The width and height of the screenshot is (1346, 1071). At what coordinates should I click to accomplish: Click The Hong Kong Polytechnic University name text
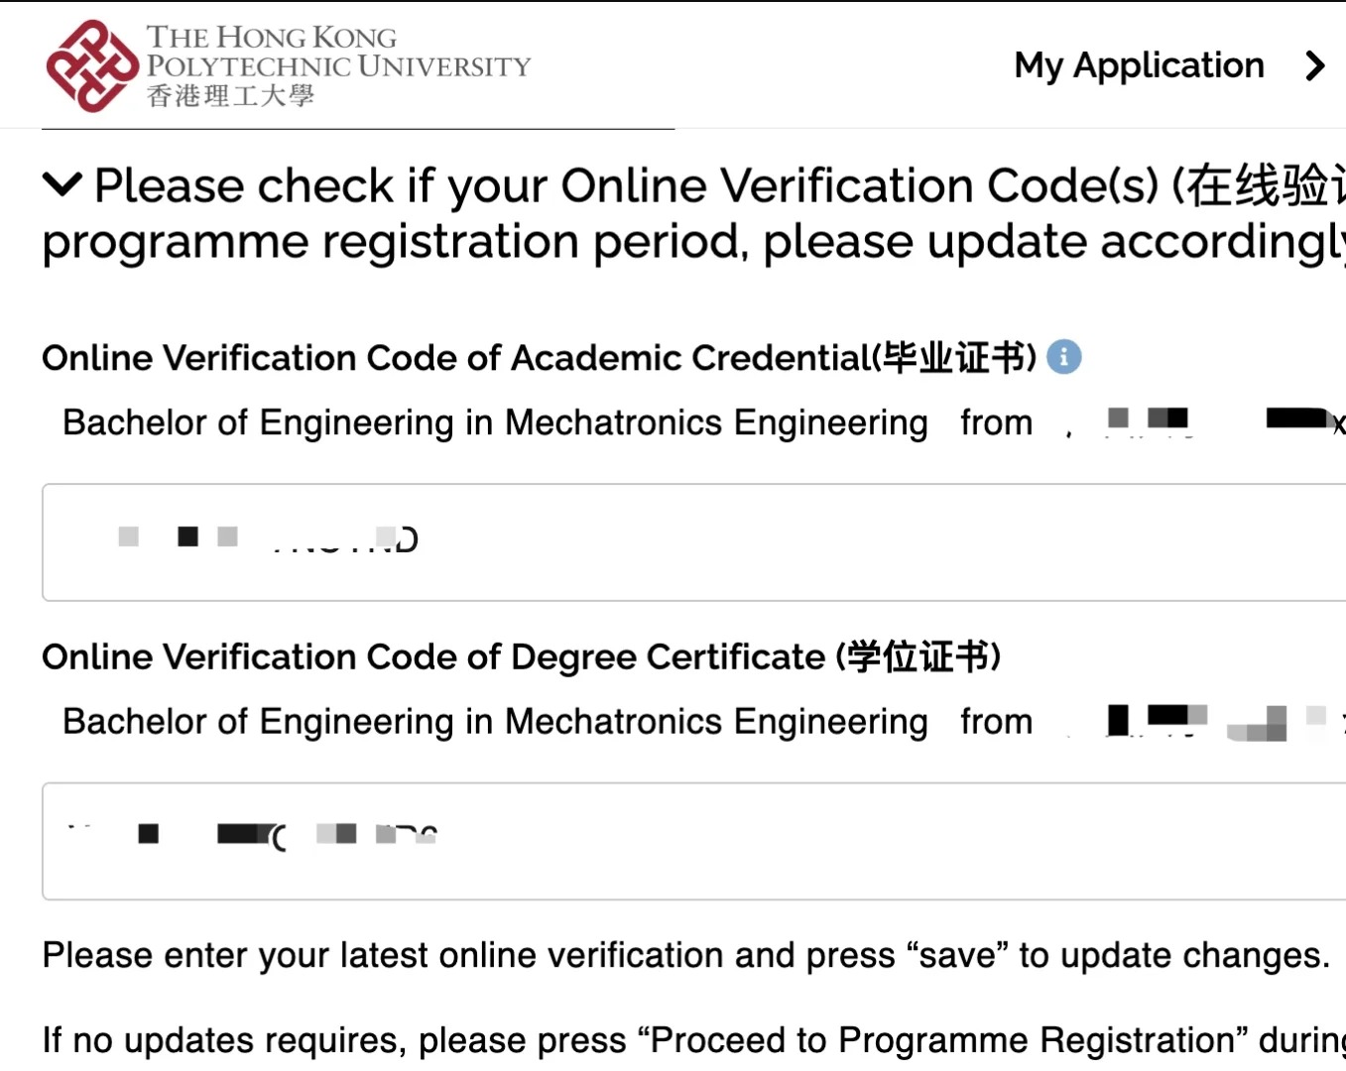338,52
